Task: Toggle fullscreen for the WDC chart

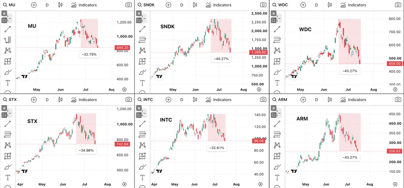Action: pyautogui.click(x=273, y=20)
